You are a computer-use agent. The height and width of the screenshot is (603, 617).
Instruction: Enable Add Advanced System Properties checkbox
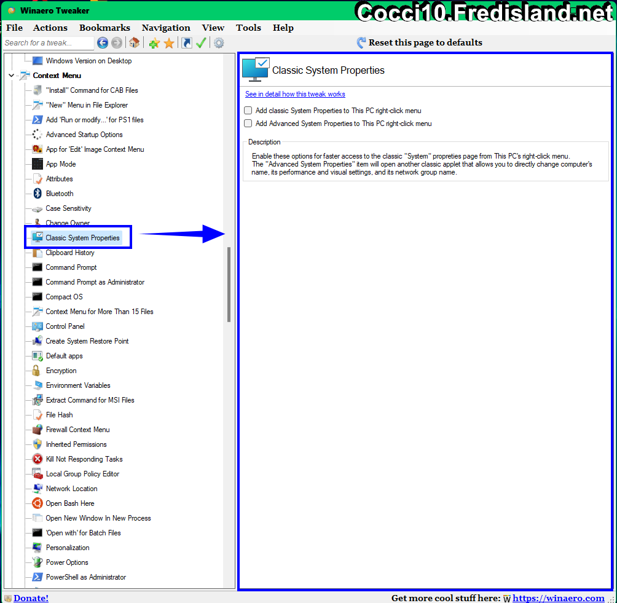click(x=248, y=124)
